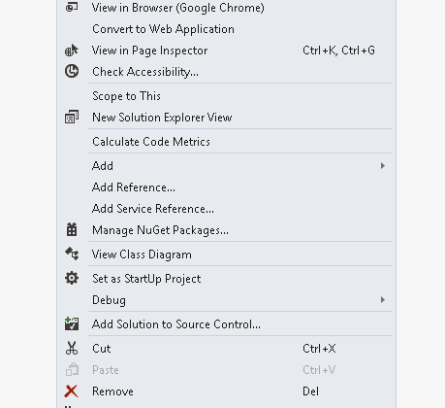
Task: Click the Ctrl+V shortcut label
Action: pos(319,370)
